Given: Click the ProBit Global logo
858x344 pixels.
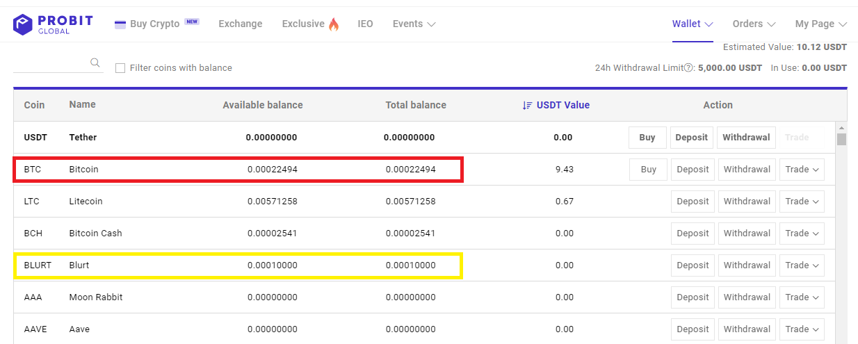Looking at the screenshot, I should (x=53, y=24).
